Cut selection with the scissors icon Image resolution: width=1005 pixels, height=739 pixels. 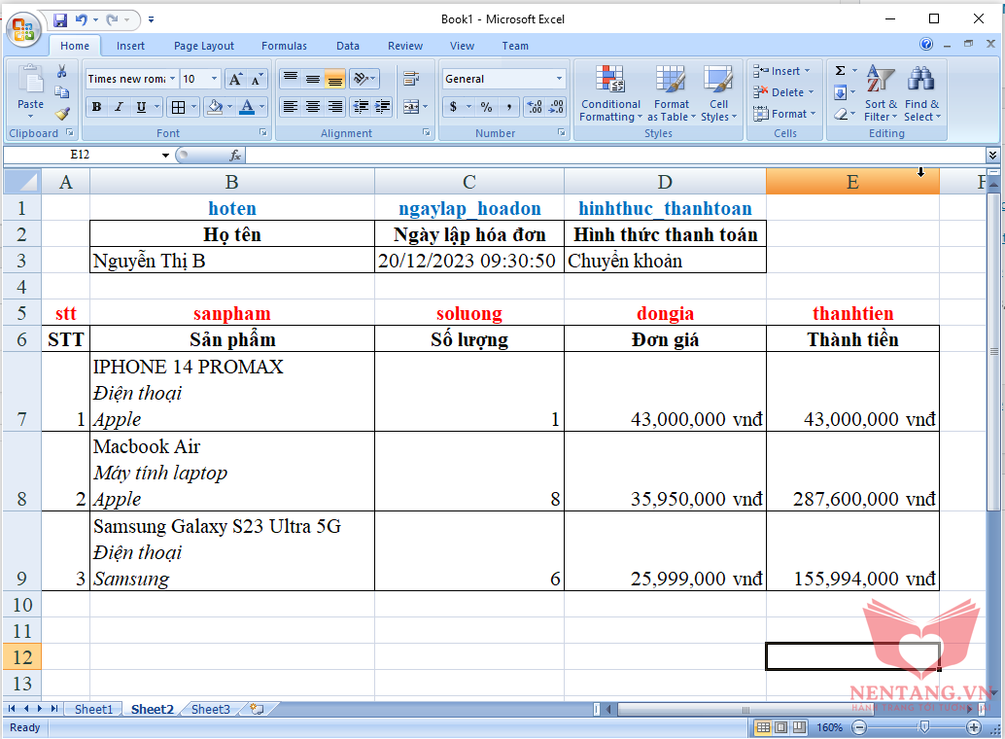click(62, 72)
